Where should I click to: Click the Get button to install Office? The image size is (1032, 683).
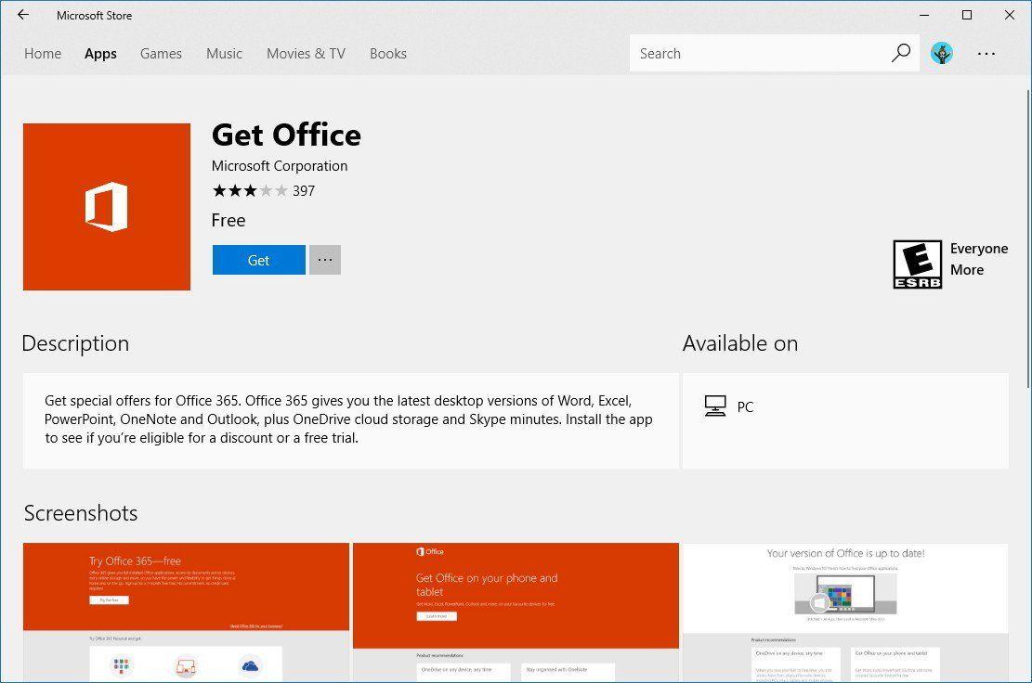click(x=258, y=260)
